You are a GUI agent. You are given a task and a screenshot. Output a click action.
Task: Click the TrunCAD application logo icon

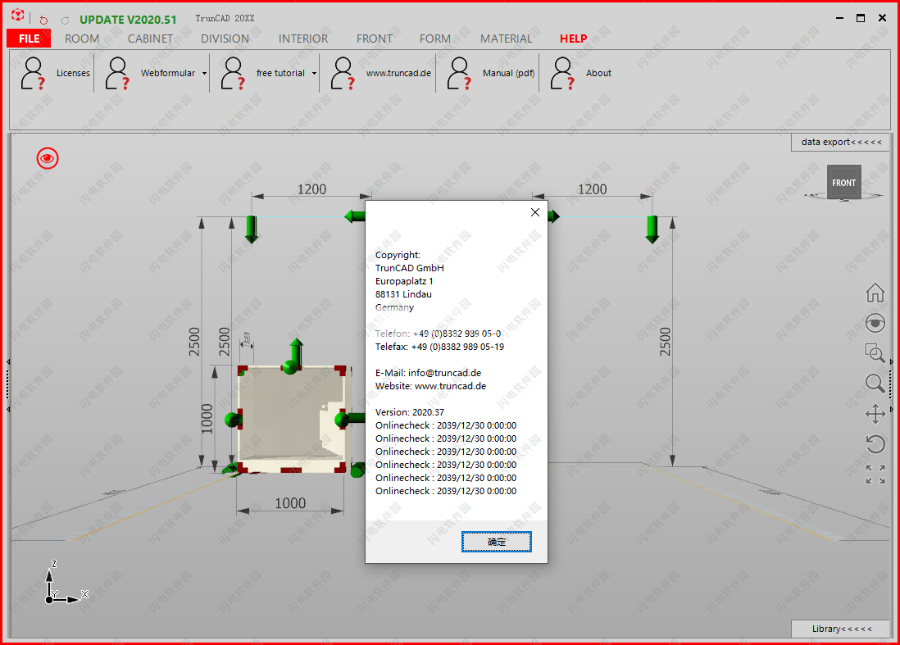point(18,16)
